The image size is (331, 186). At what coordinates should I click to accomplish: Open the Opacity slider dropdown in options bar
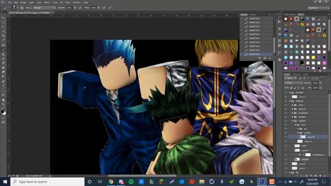pyautogui.click(x=75, y=8)
